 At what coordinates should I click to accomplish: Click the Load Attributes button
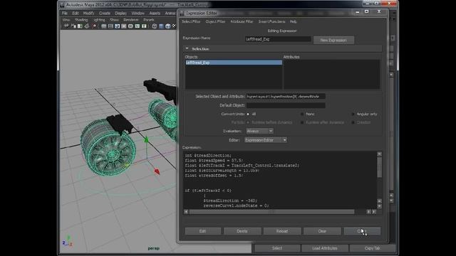pyautogui.click(x=325, y=248)
